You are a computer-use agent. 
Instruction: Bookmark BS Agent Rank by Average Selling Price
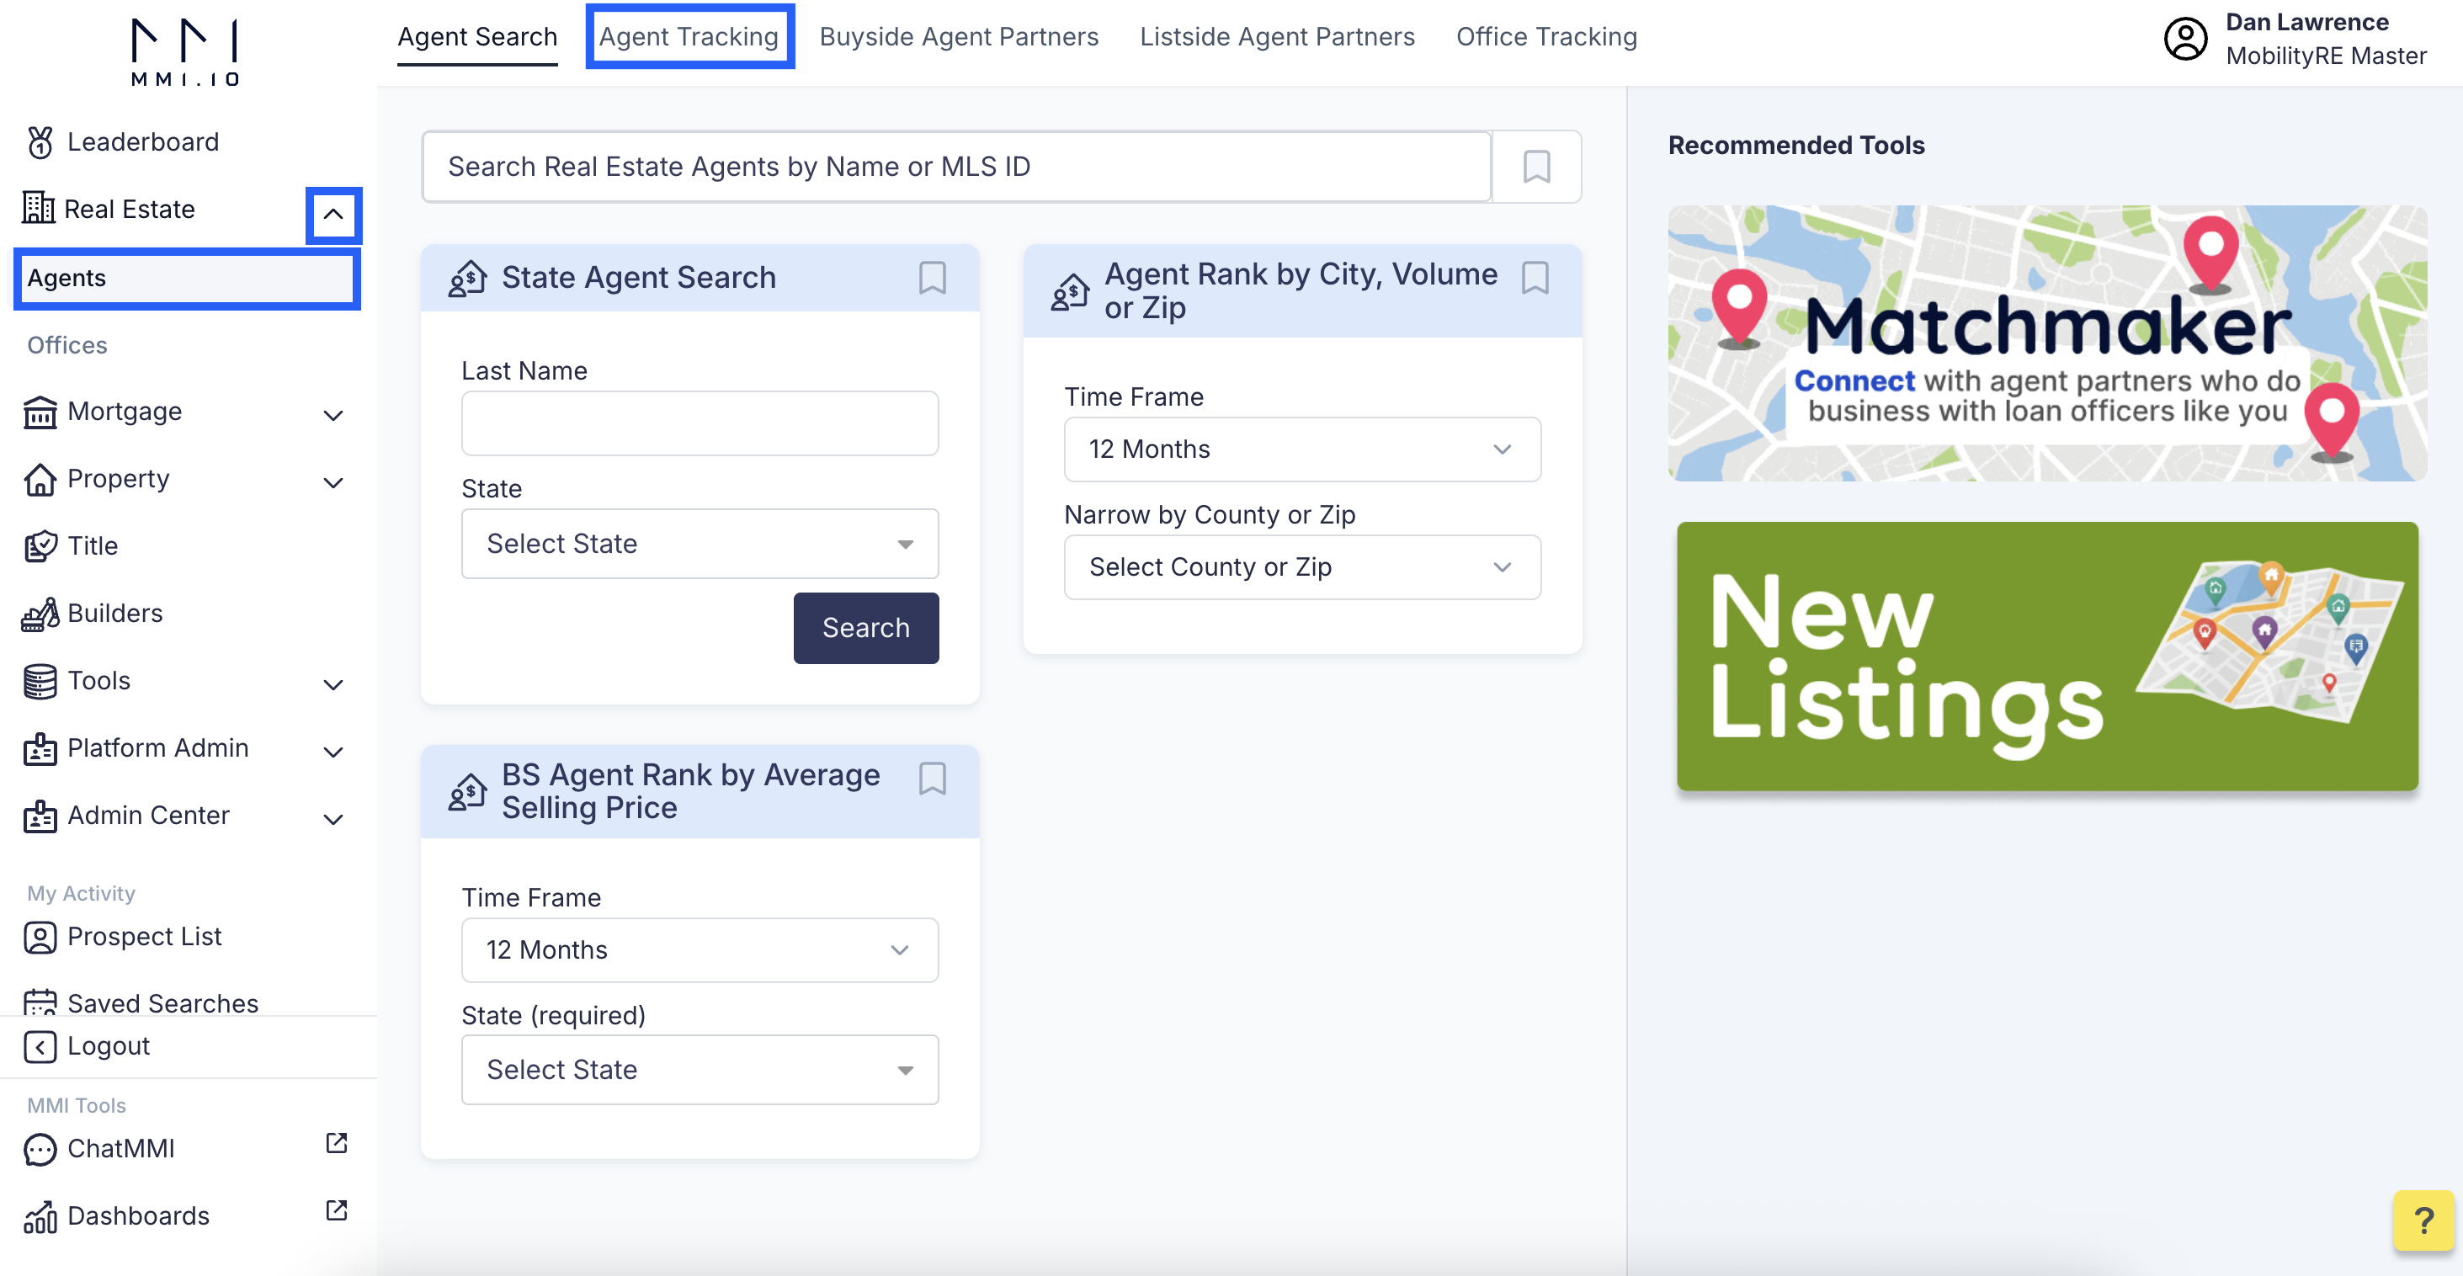point(932,778)
